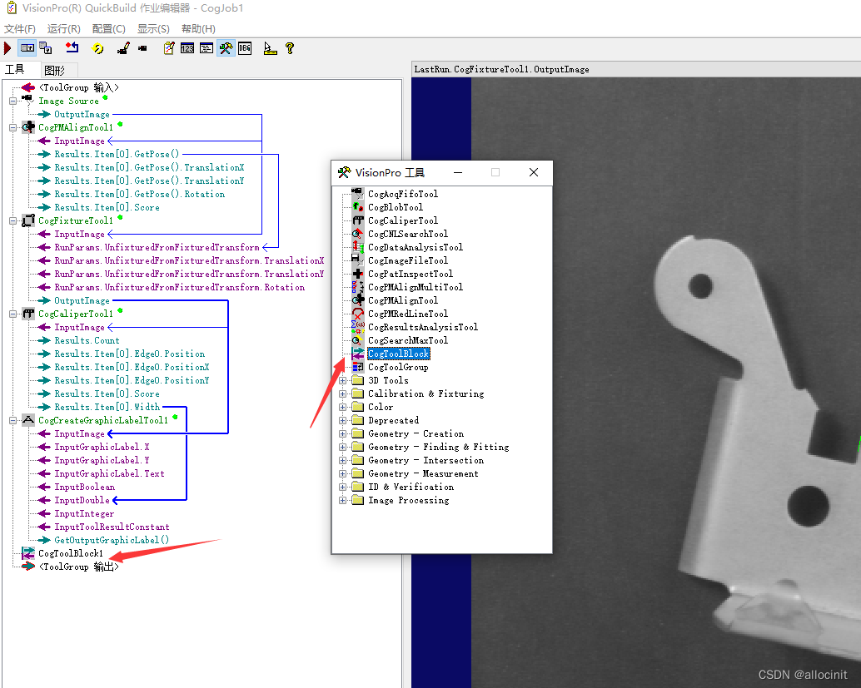This screenshot has height=688, width=861.
Task: Expand the Calibration & Fixturing folder
Action: (342, 393)
